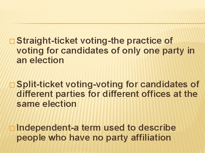This screenshot has width=205, height=153.
Task: Click the bullet before Independent
Action: 13,128
